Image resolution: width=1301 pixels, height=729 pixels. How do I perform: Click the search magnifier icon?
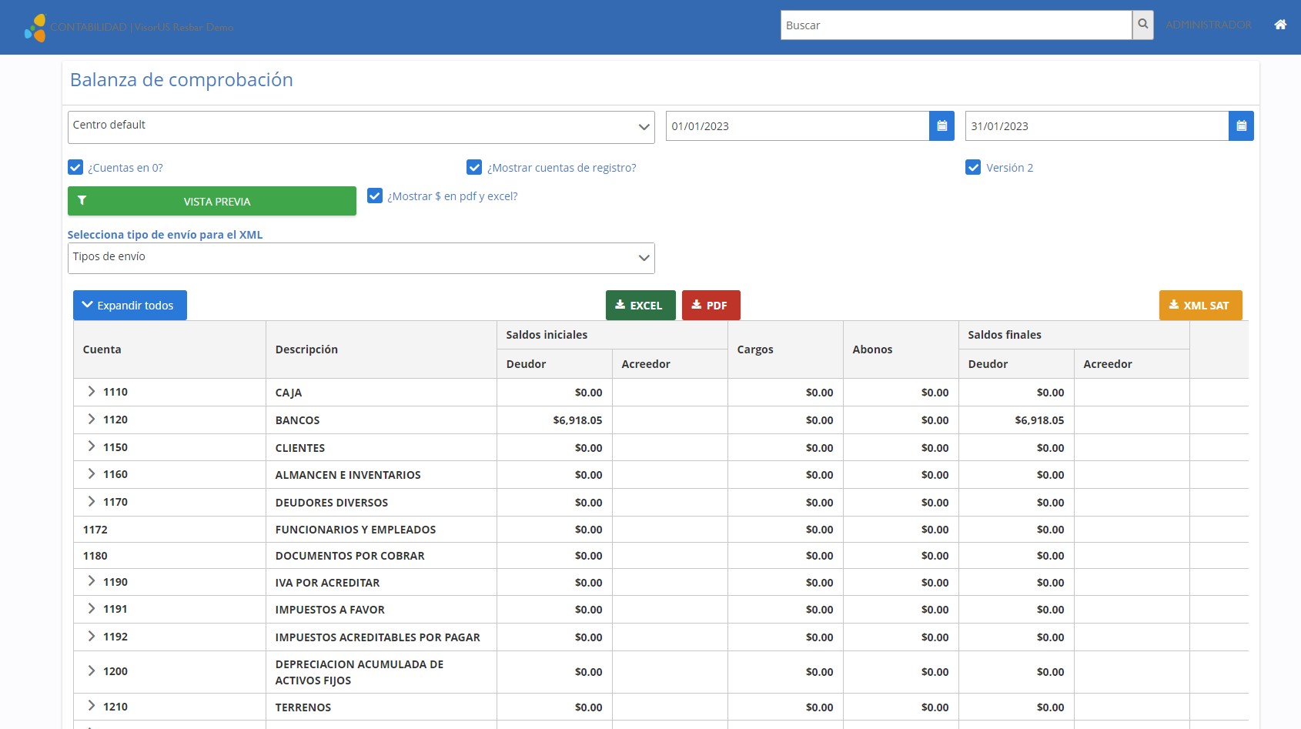pos(1142,25)
